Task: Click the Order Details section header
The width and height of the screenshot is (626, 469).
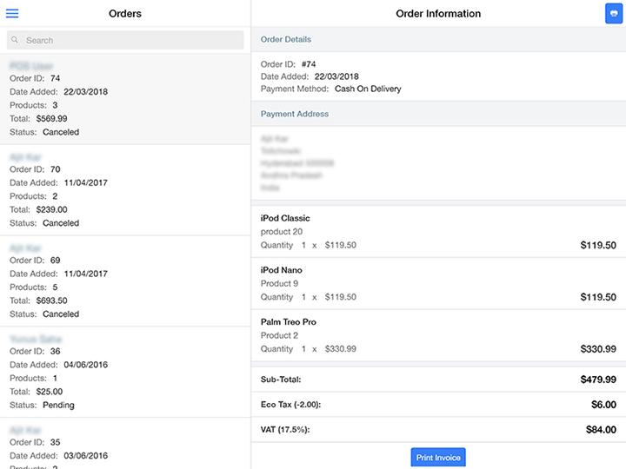Action: (x=438, y=39)
